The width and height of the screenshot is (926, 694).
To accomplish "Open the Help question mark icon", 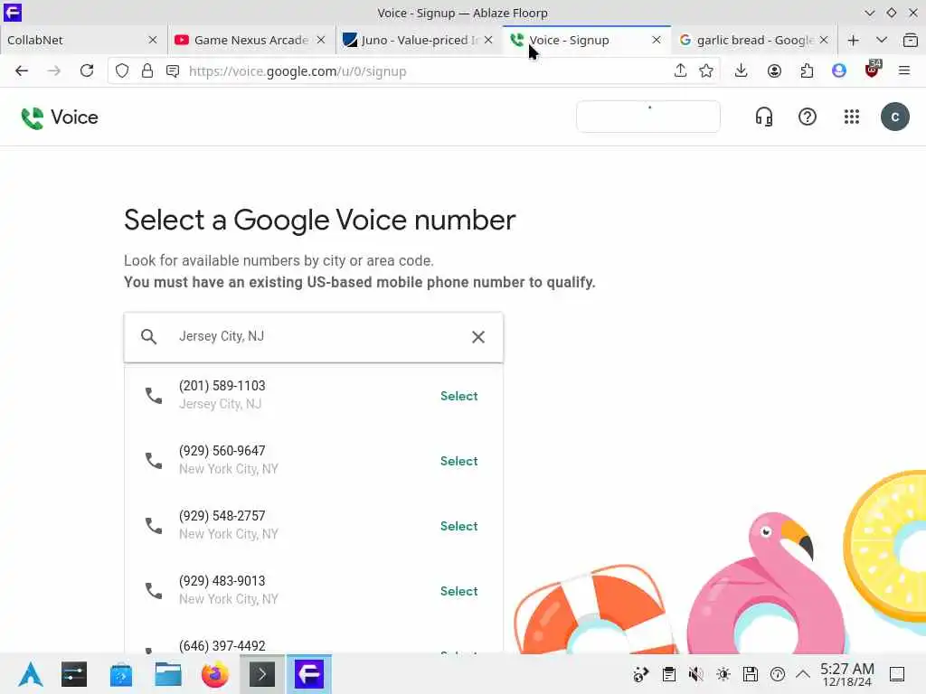I will point(808,117).
